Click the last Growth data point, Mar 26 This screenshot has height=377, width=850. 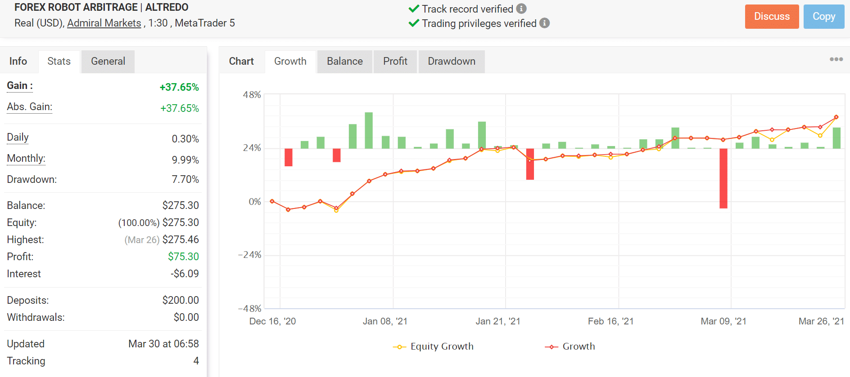pyautogui.click(x=836, y=117)
